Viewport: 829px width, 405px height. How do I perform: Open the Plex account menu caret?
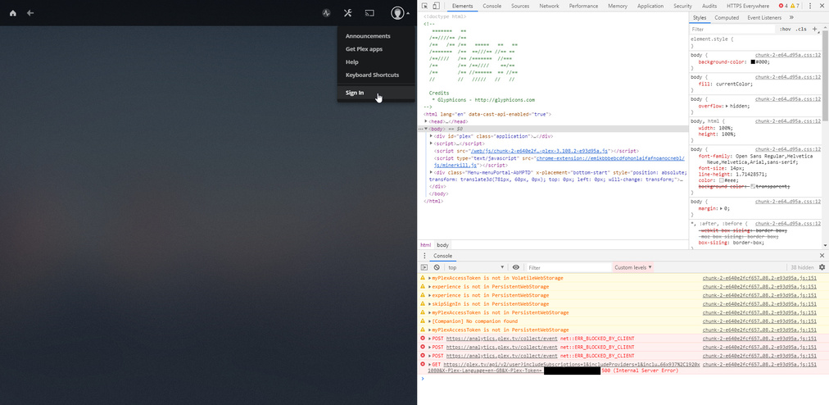pos(408,13)
